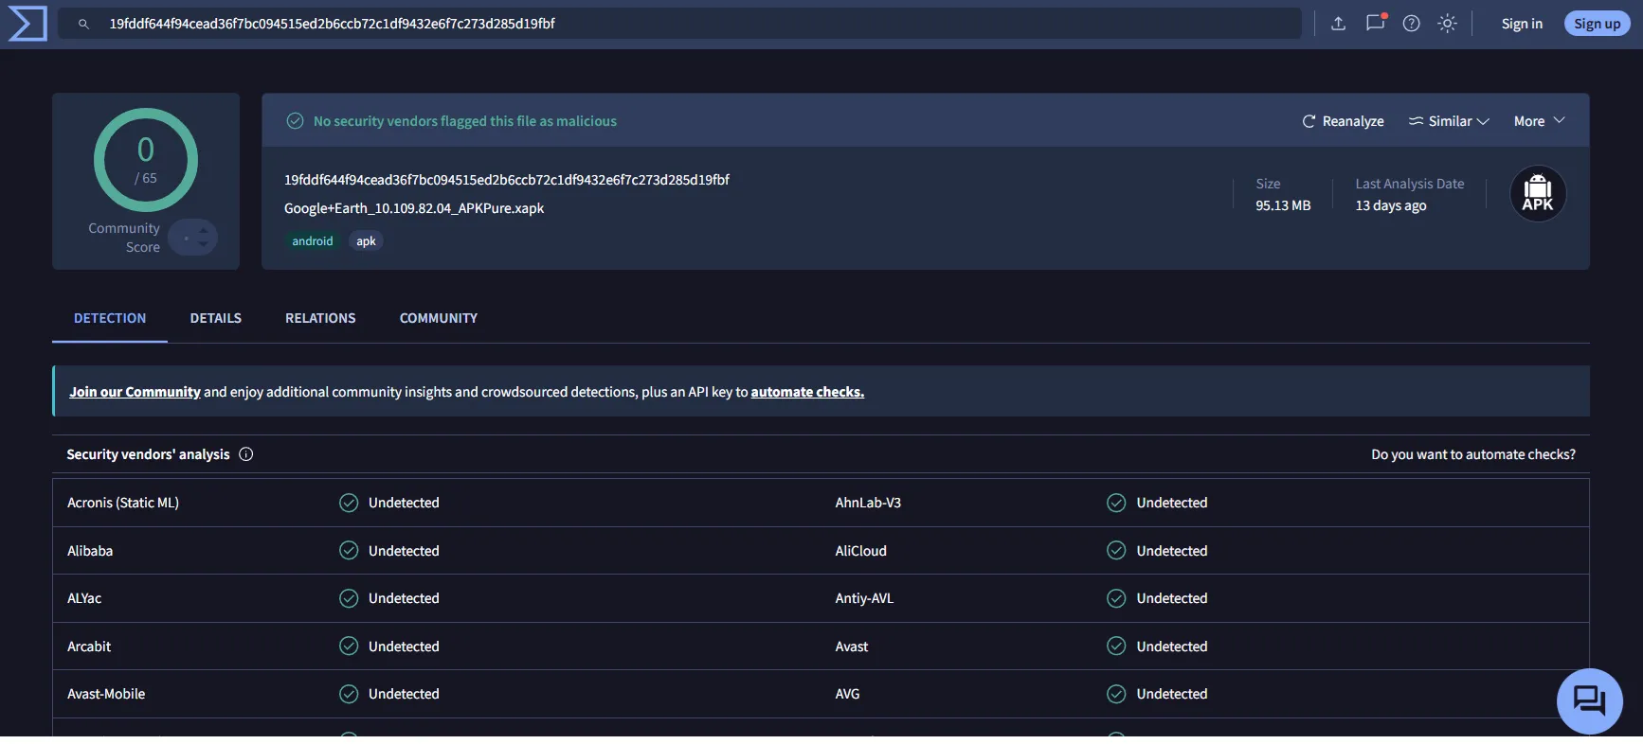Open the automate checks link

(x=807, y=392)
